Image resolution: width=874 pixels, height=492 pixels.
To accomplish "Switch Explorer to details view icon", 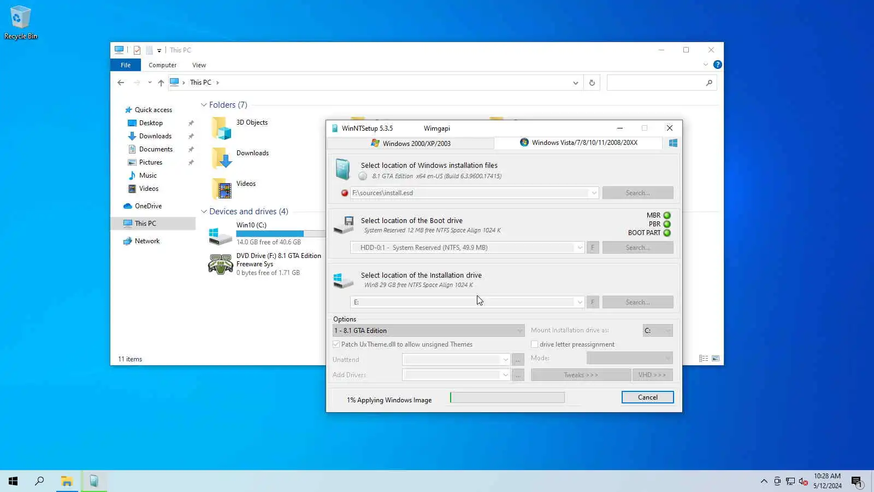I will coord(704,359).
